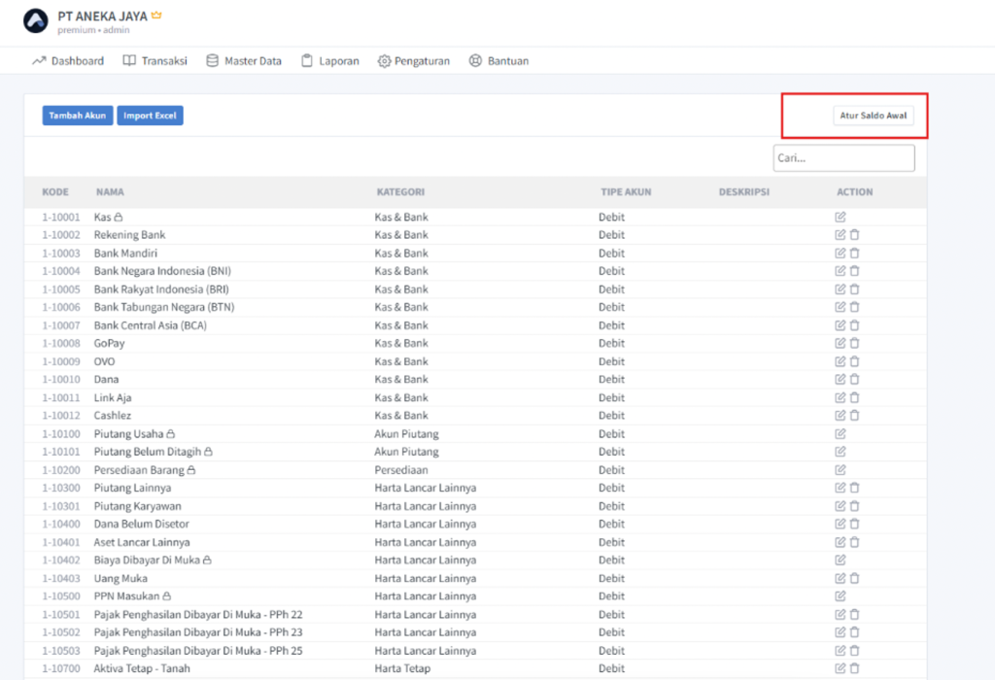Focus the Cari search field
The height and width of the screenshot is (680, 995).
coord(843,158)
